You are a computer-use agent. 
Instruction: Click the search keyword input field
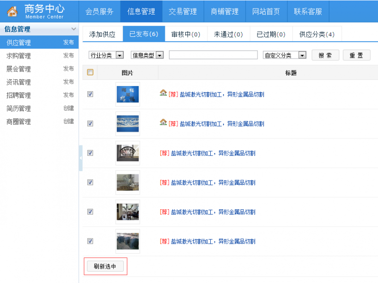[x=213, y=55]
